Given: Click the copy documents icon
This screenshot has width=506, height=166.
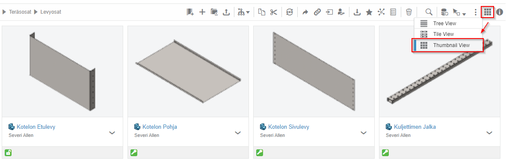Looking at the screenshot, I should [x=262, y=12].
